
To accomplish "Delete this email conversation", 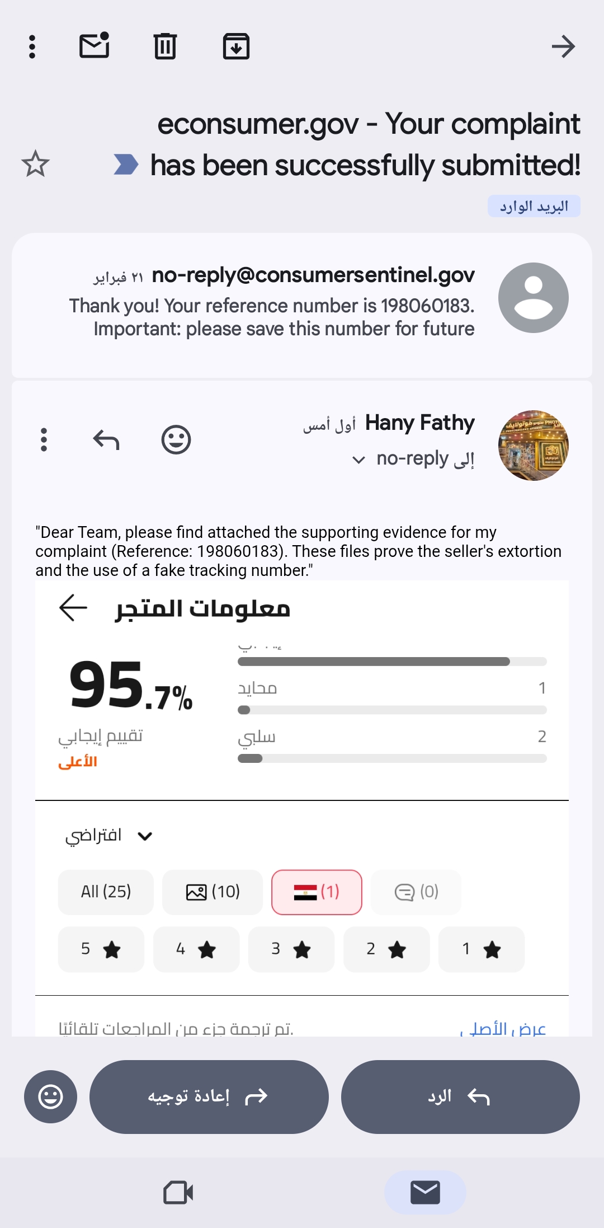I will coord(165,46).
